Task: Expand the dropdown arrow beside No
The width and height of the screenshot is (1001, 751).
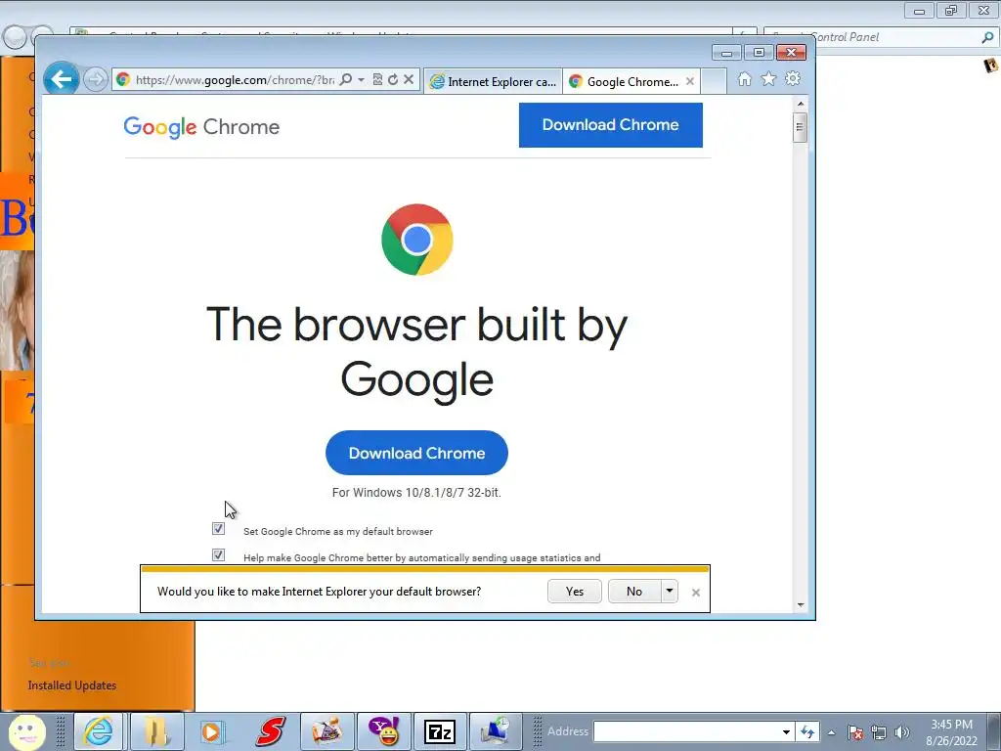Action: pyautogui.click(x=669, y=592)
